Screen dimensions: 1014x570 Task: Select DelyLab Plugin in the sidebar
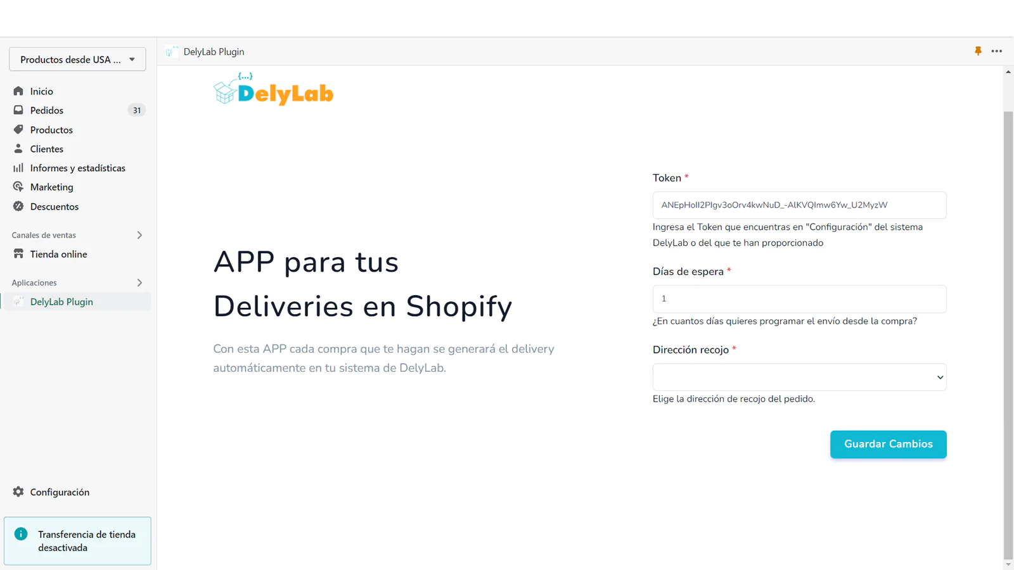pos(61,302)
